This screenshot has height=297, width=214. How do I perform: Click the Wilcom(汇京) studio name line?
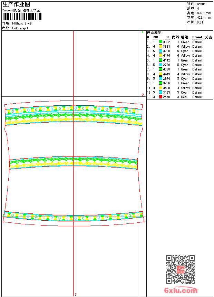point(21,10)
